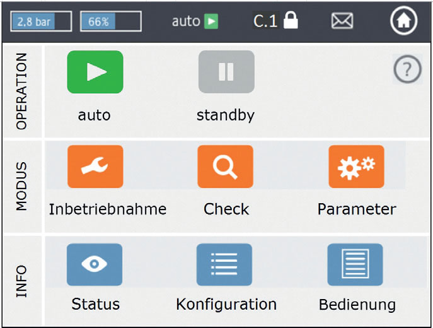The width and height of the screenshot is (433, 328).
Task: Open the Parameter gears icon
Action: pos(356,167)
